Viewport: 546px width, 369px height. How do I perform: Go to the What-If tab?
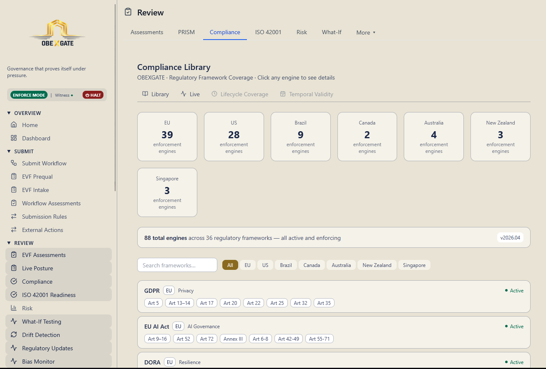click(332, 32)
